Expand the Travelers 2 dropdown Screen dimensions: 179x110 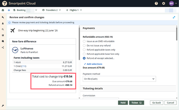tap(52, 10)
